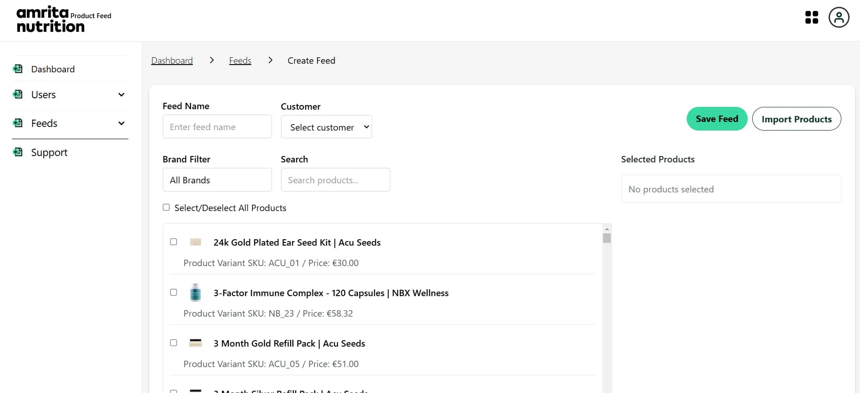The width and height of the screenshot is (860, 393).
Task: Open the 3-Factor Immune Complex product thumbnail
Action: pos(196,292)
